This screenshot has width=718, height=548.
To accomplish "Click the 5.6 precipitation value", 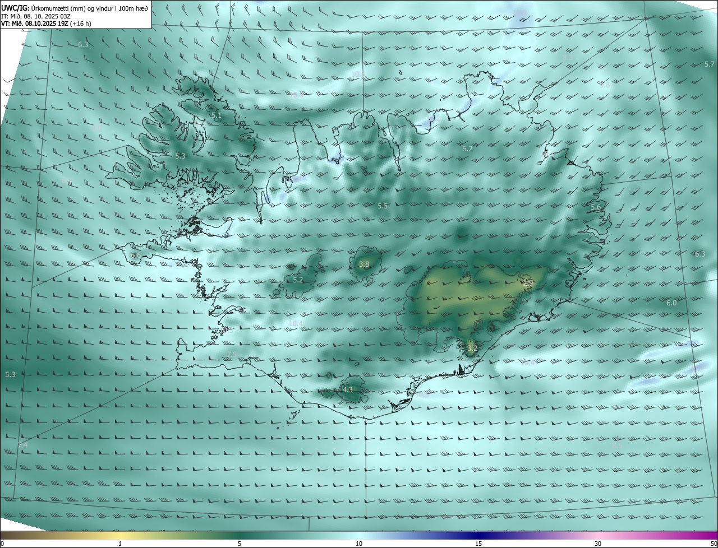I will [596, 207].
